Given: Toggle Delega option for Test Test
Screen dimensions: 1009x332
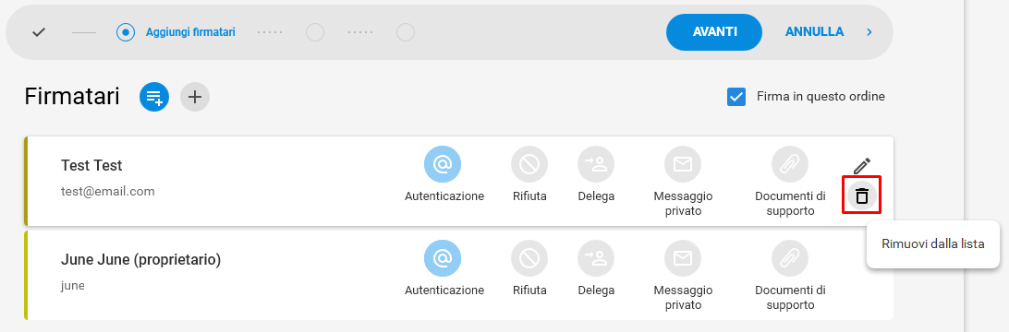Looking at the screenshot, I should click(x=596, y=165).
